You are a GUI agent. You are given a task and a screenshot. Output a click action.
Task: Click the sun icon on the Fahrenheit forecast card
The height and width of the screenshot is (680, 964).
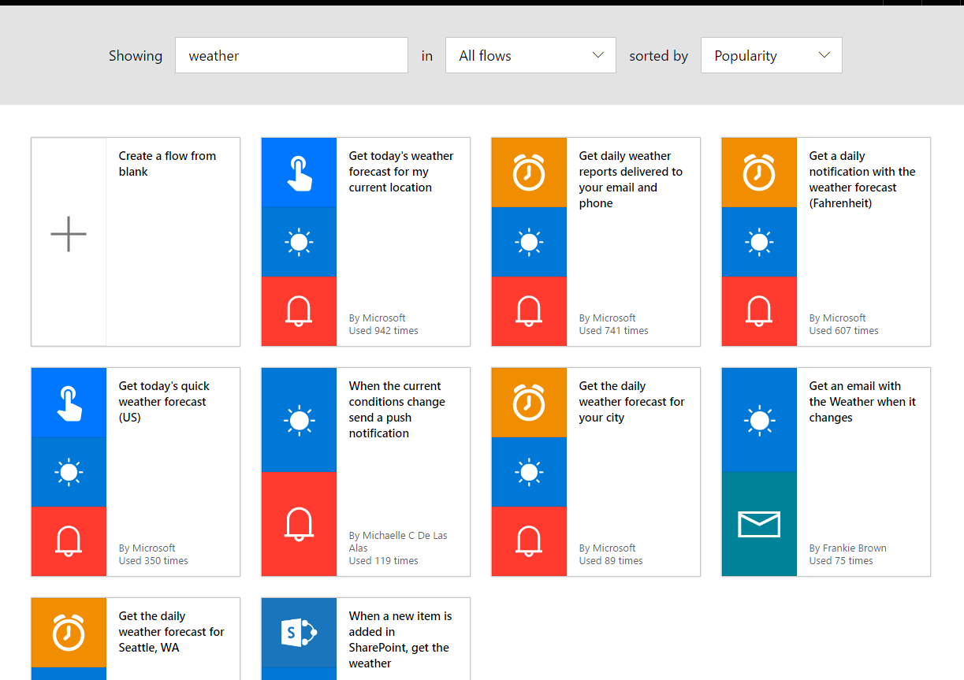point(759,242)
